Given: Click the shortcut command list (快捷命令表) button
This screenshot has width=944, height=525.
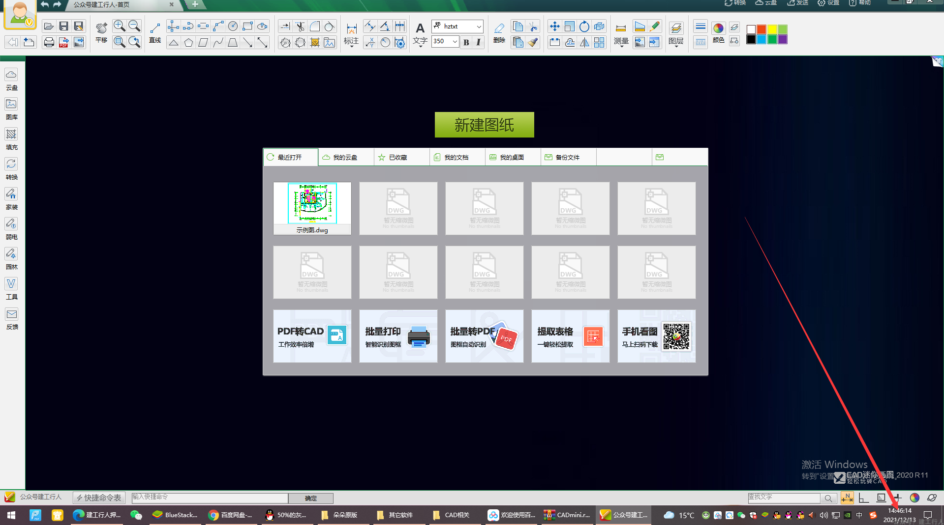Looking at the screenshot, I should (x=99, y=497).
